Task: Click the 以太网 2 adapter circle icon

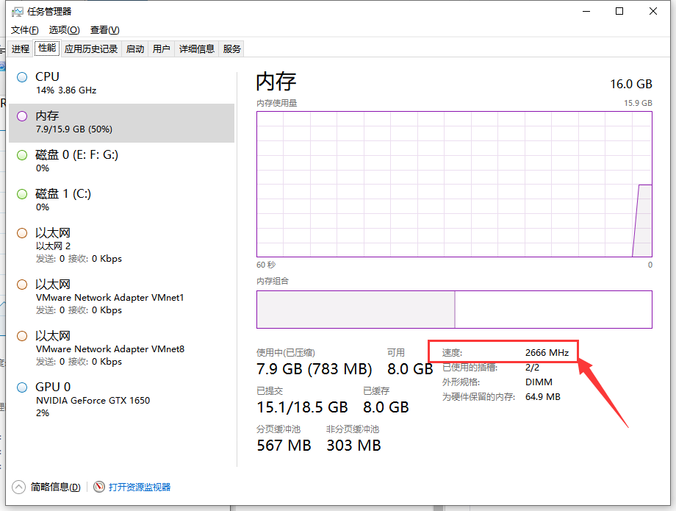Action: tap(22, 233)
